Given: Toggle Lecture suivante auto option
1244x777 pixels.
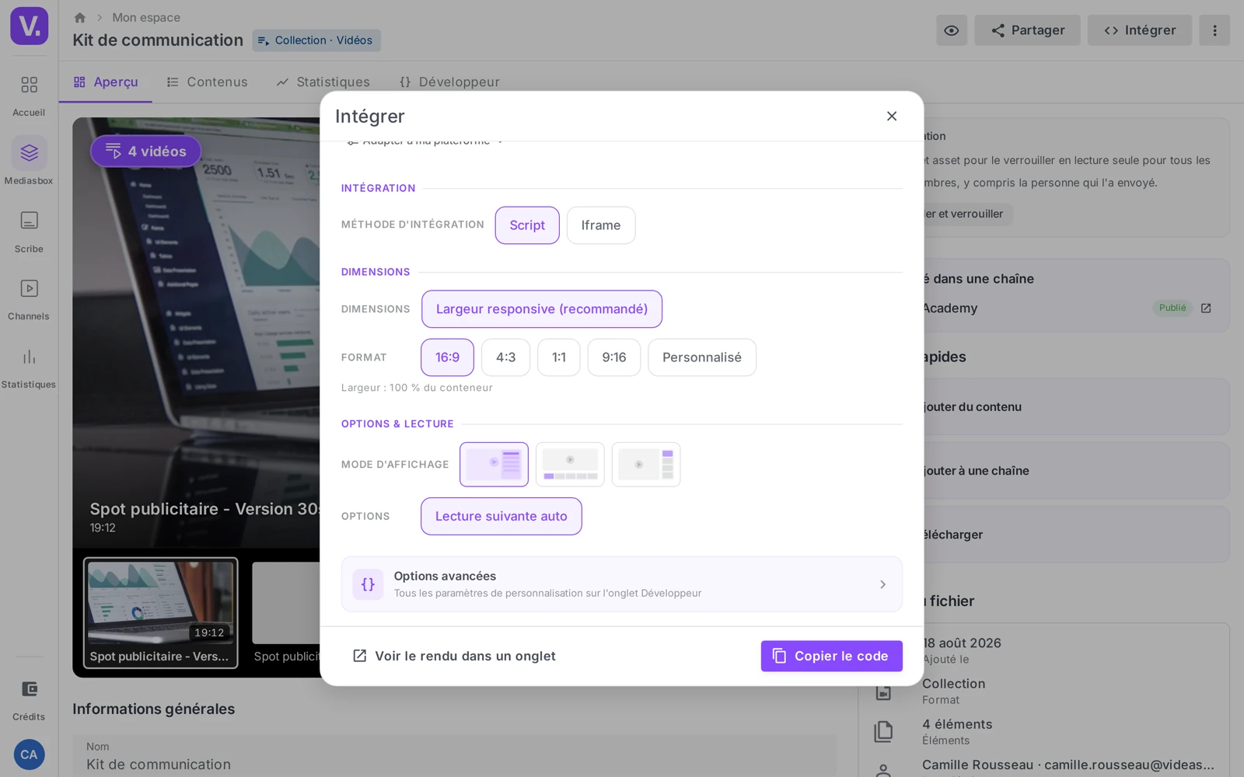Looking at the screenshot, I should 501,516.
